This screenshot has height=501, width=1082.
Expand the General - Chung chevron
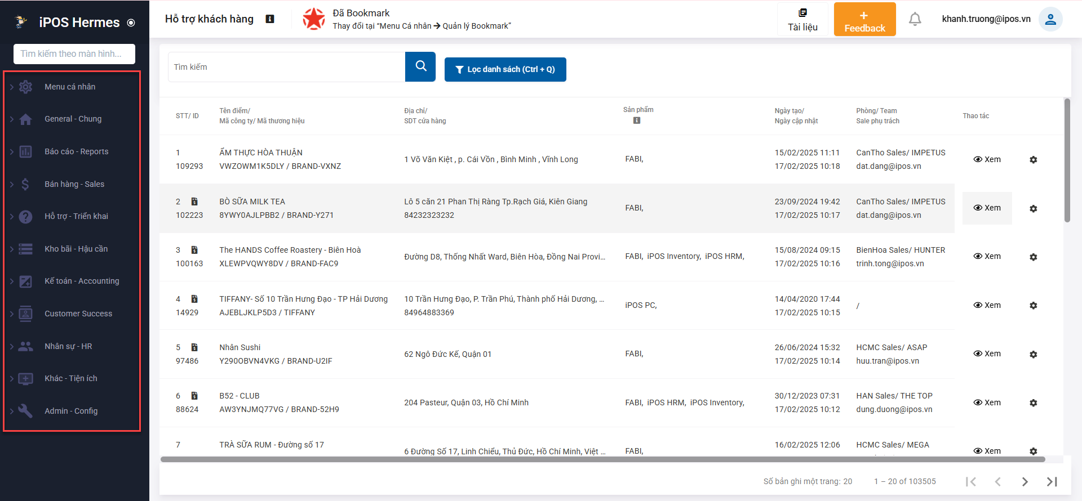pyautogui.click(x=11, y=119)
